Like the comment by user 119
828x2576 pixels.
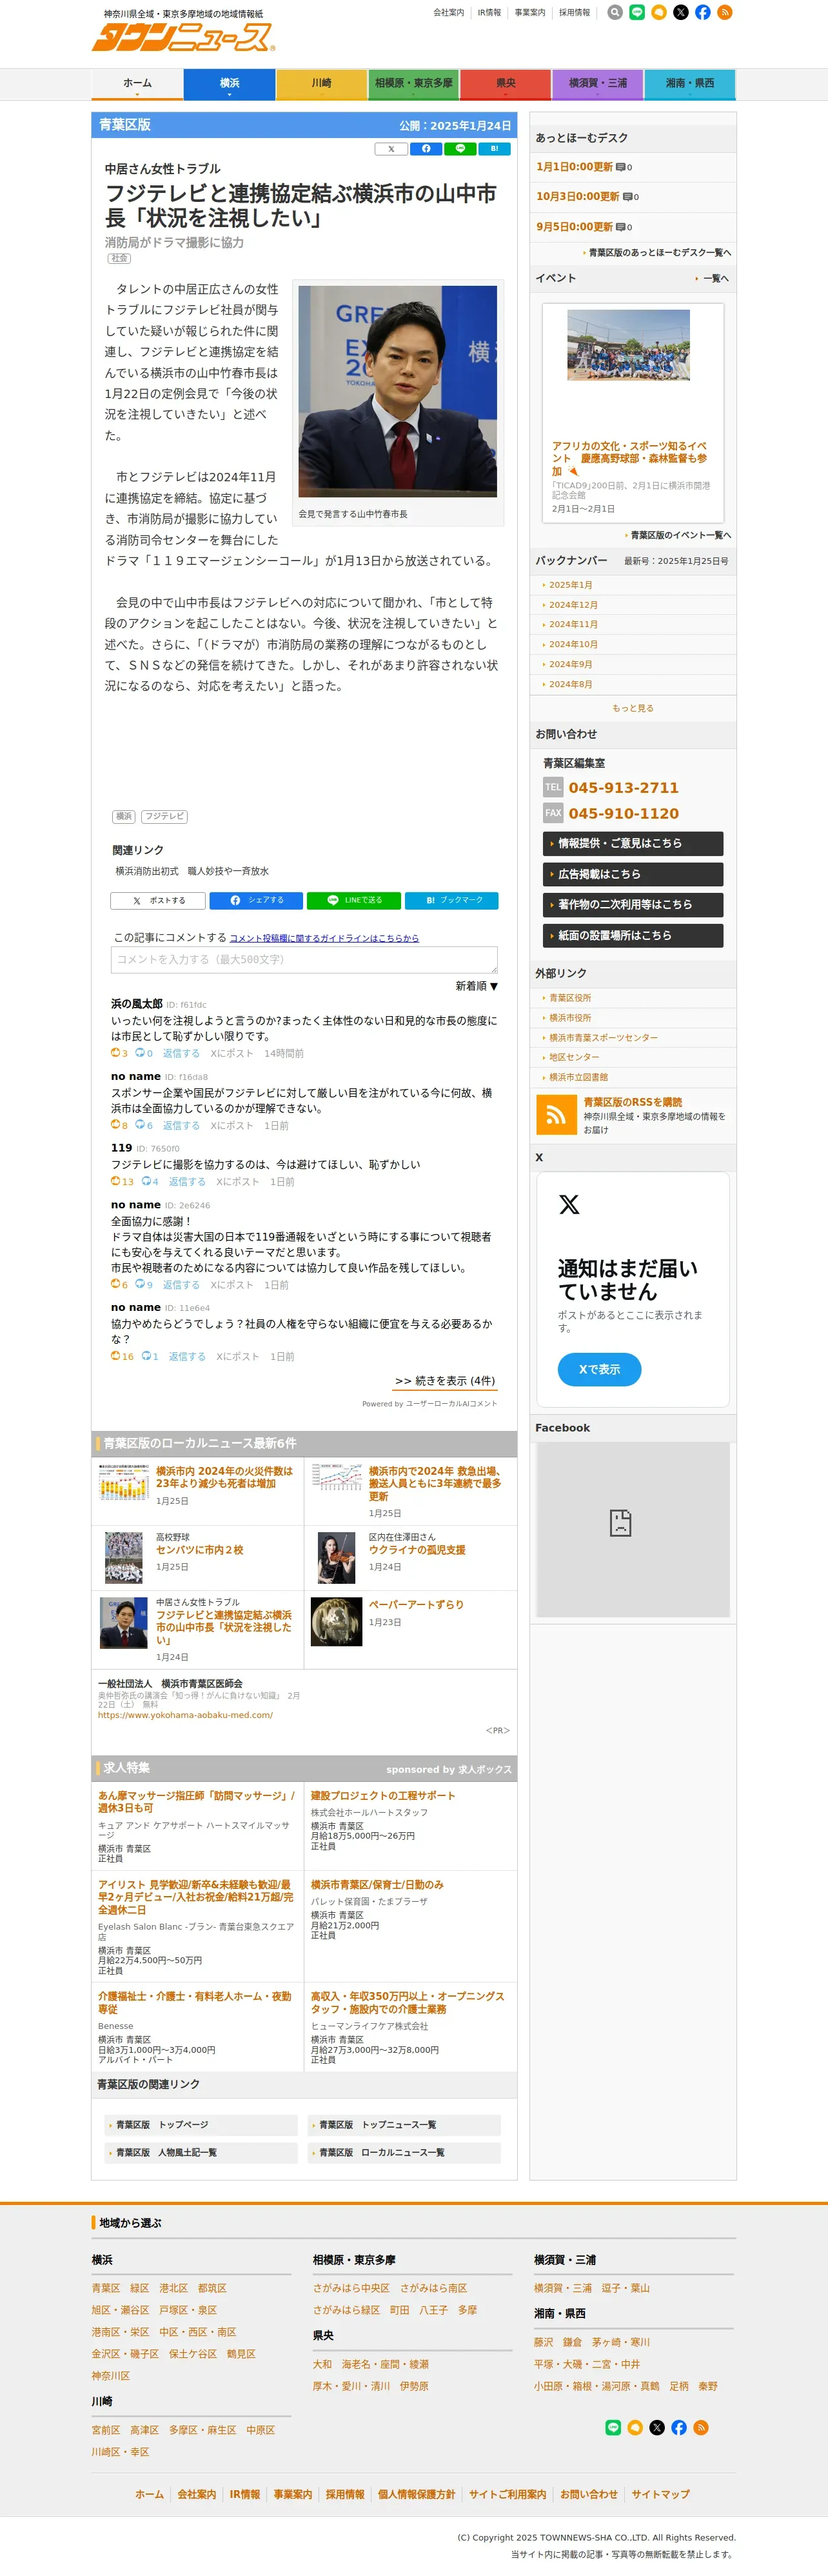[122, 1182]
